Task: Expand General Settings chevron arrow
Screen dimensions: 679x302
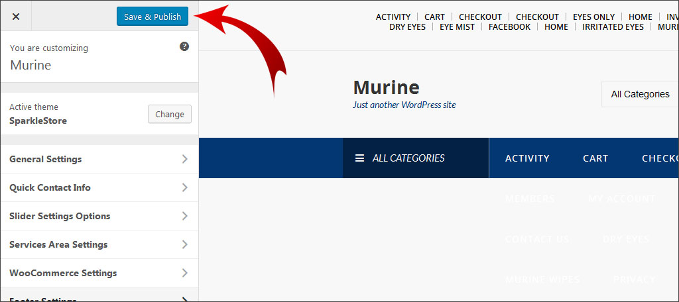Action: click(x=184, y=159)
